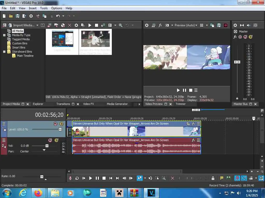
Task: Click the video track Level slider handle
Action: click(x=60, y=129)
